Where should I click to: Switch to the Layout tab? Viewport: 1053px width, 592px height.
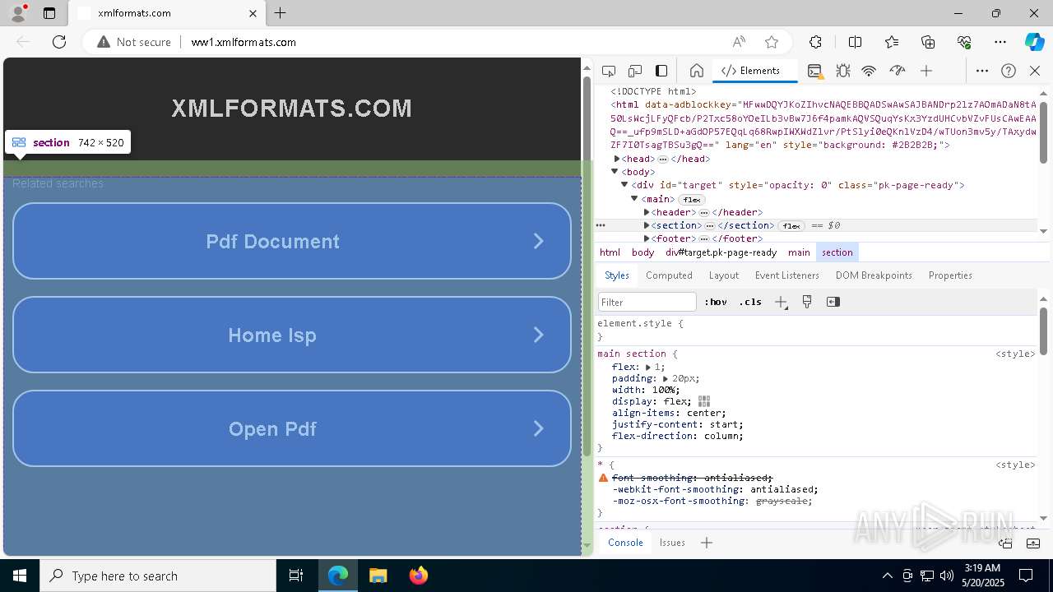pyautogui.click(x=724, y=275)
